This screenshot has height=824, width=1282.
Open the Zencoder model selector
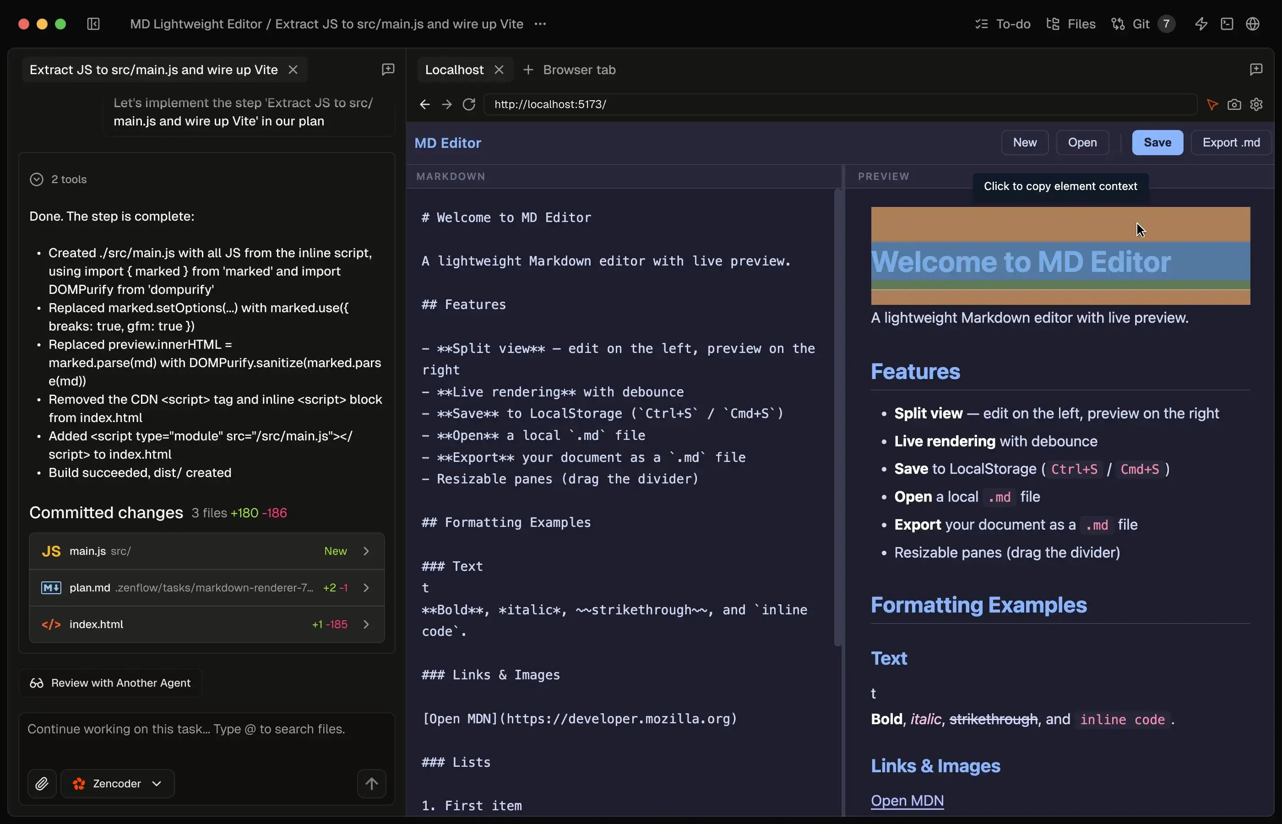[117, 783]
